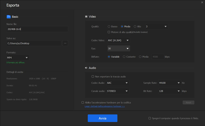205x126 pixels.
Task: Open hardware acceleration details link
Action: pos(104,106)
